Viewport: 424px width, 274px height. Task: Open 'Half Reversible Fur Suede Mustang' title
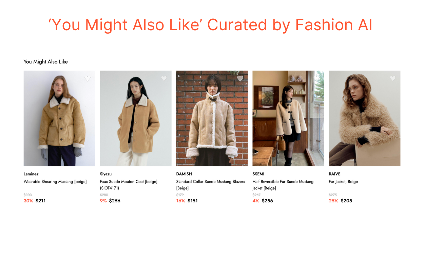pos(283,182)
